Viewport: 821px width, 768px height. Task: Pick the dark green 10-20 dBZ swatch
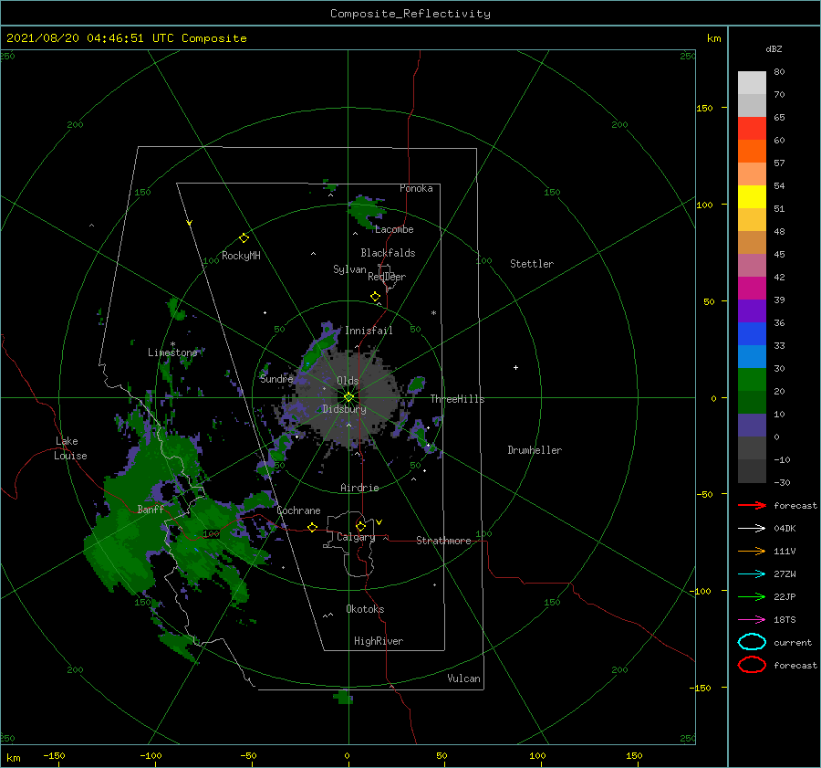tap(752, 403)
